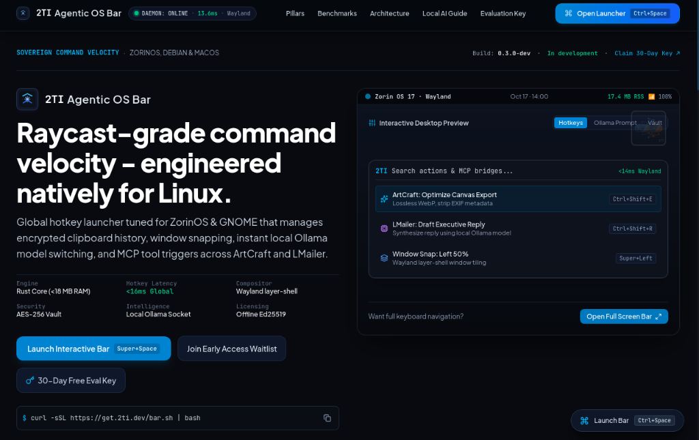This screenshot has width=699, height=440.
Task: Click the 'Wayland layer-shell' compositor value
Action: click(267, 291)
